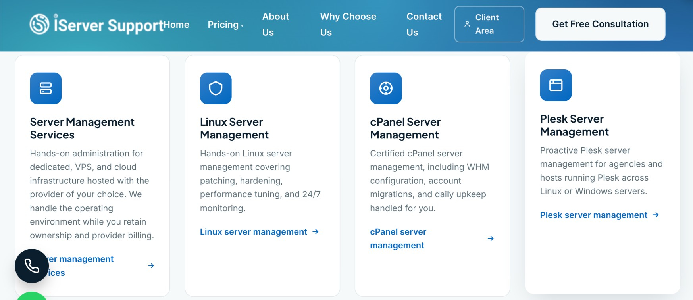
Task: Click the arrow beside Linux server management
Action: point(316,232)
